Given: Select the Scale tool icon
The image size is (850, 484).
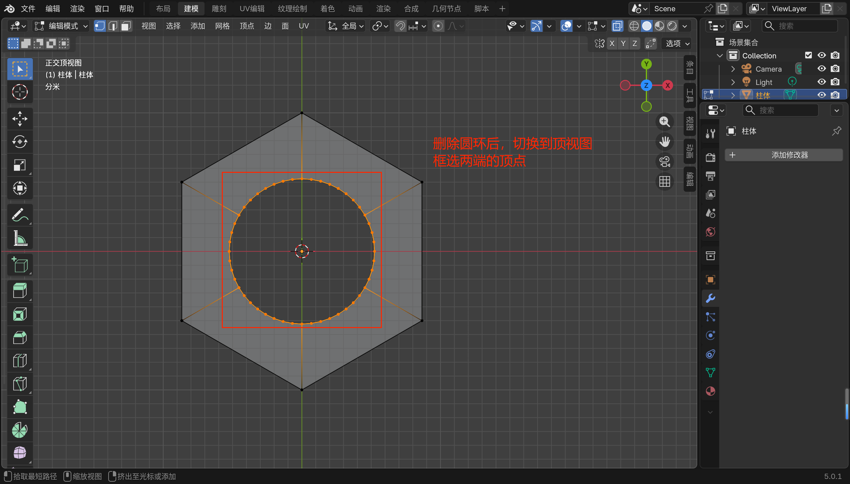Looking at the screenshot, I should [20, 165].
